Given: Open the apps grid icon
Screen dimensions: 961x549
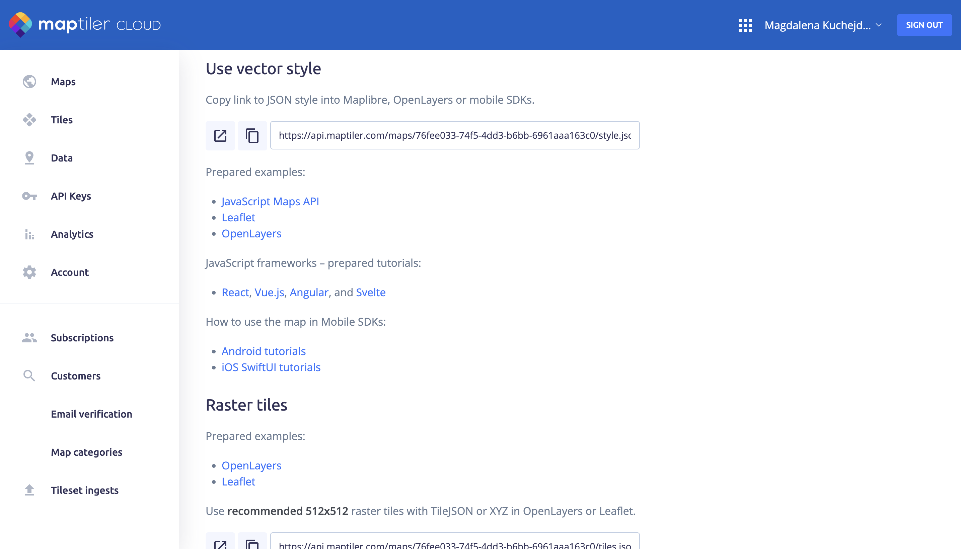Looking at the screenshot, I should [745, 25].
